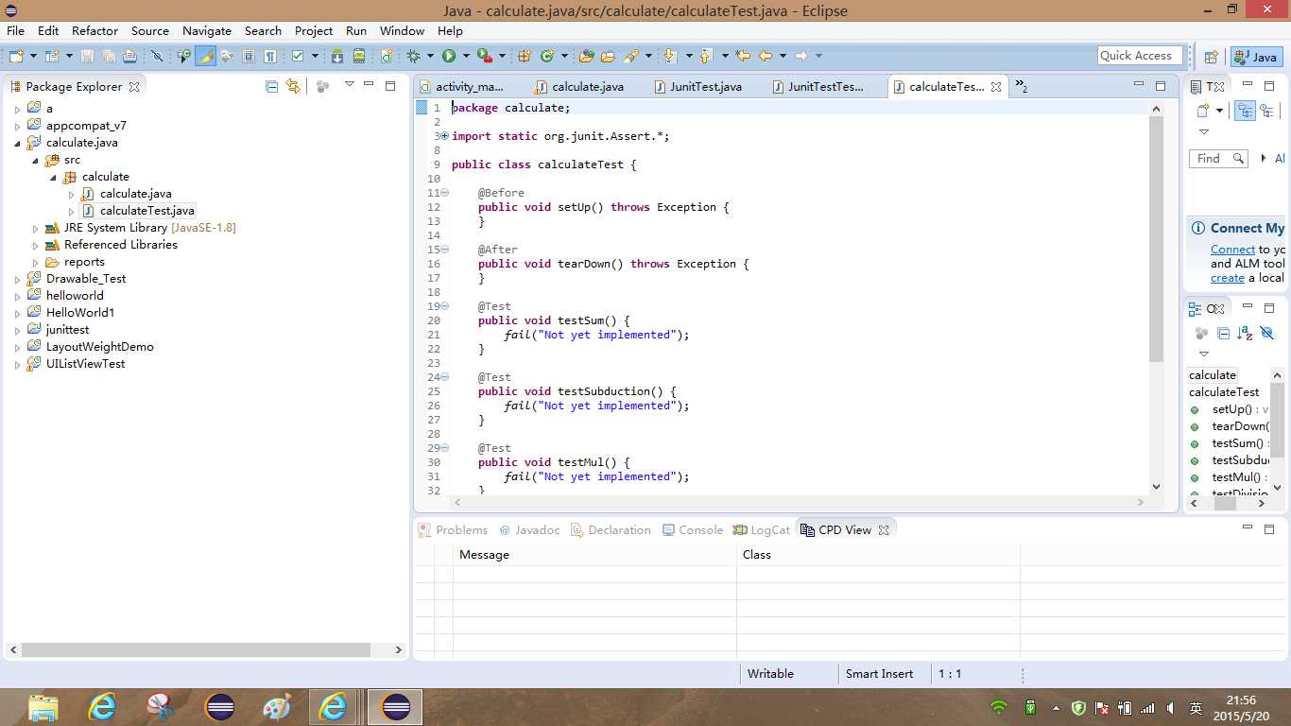
Task: Click the New file wizard icon
Action: (x=16, y=57)
